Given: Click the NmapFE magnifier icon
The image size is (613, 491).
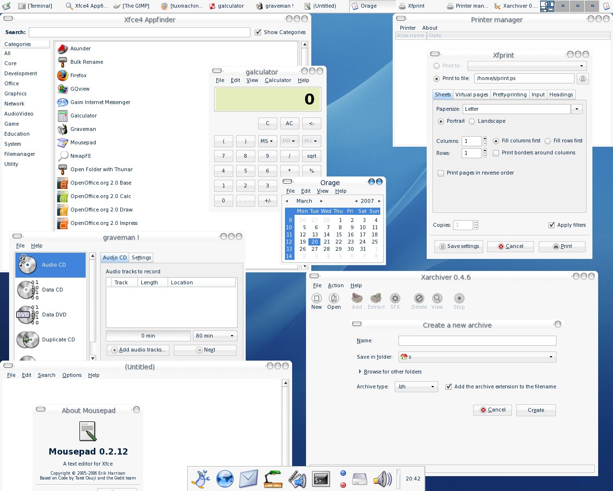Looking at the screenshot, I should click(x=63, y=156).
